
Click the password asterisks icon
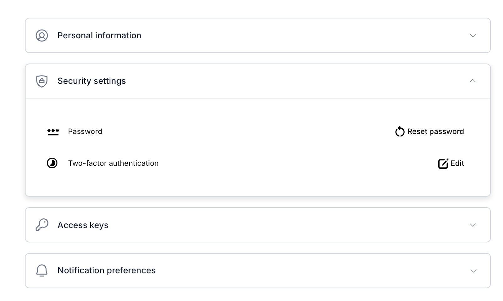[53, 132]
